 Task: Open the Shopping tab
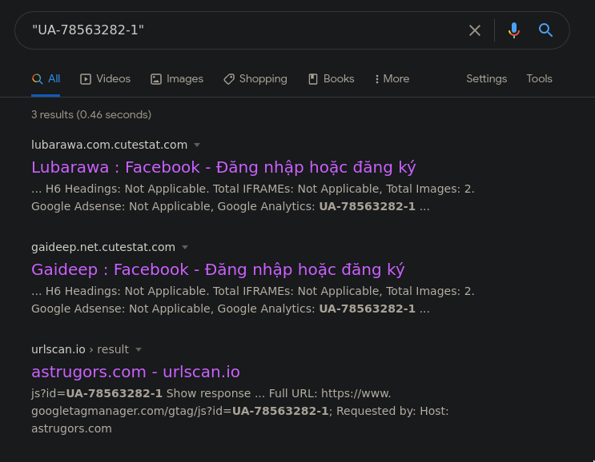[x=255, y=79]
